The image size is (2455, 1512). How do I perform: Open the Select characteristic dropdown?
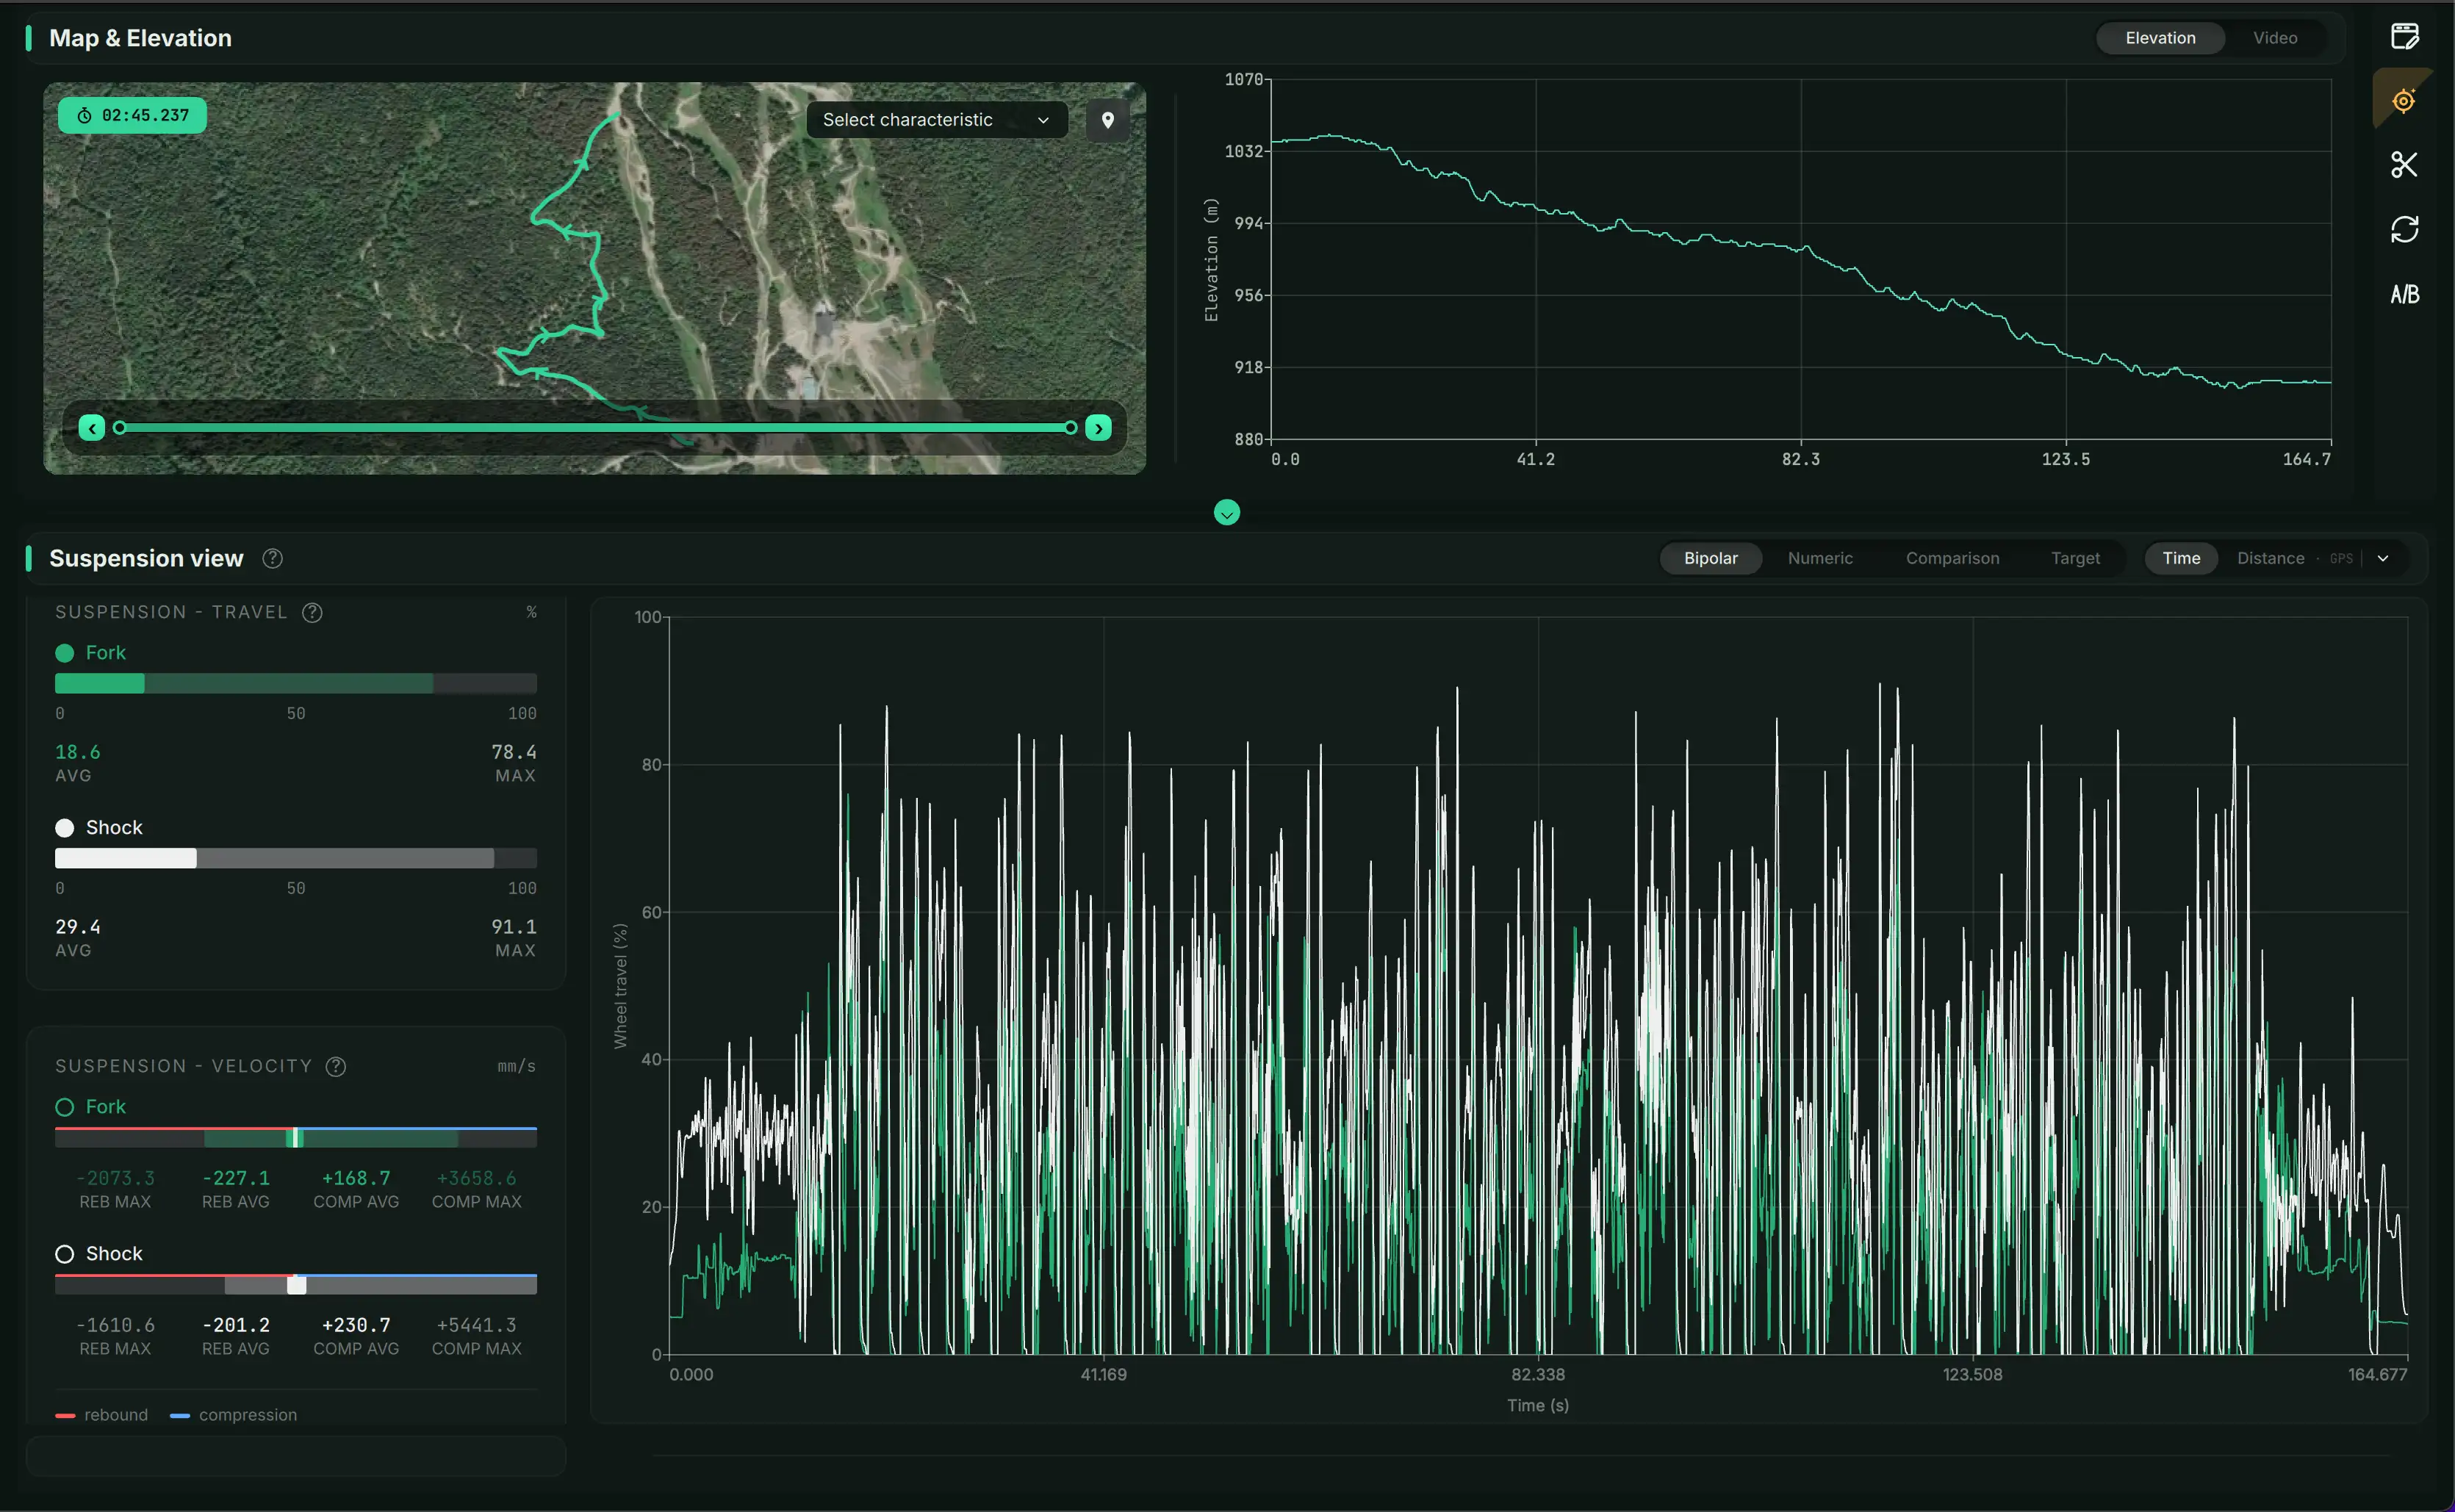[x=936, y=120]
